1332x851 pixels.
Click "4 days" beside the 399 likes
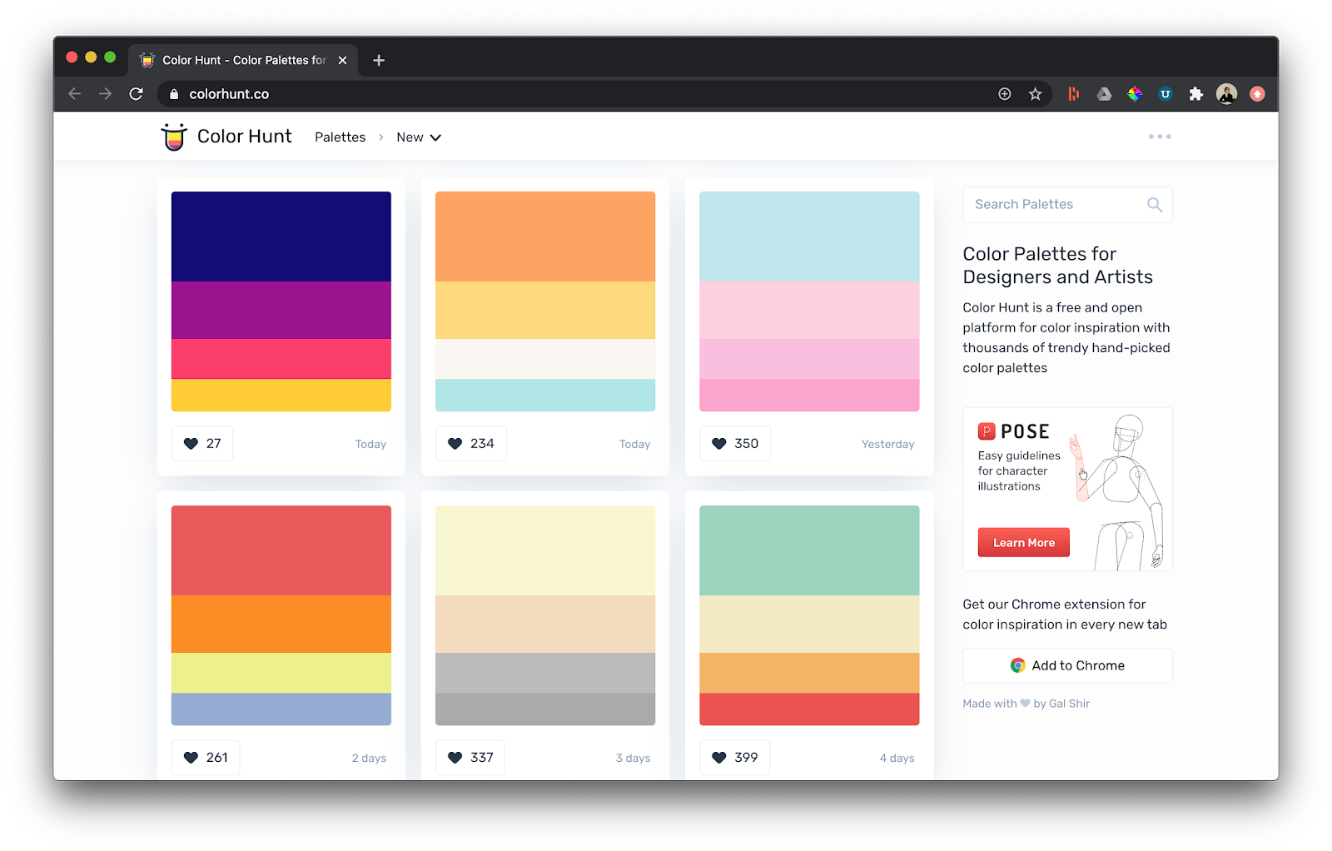tap(897, 759)
